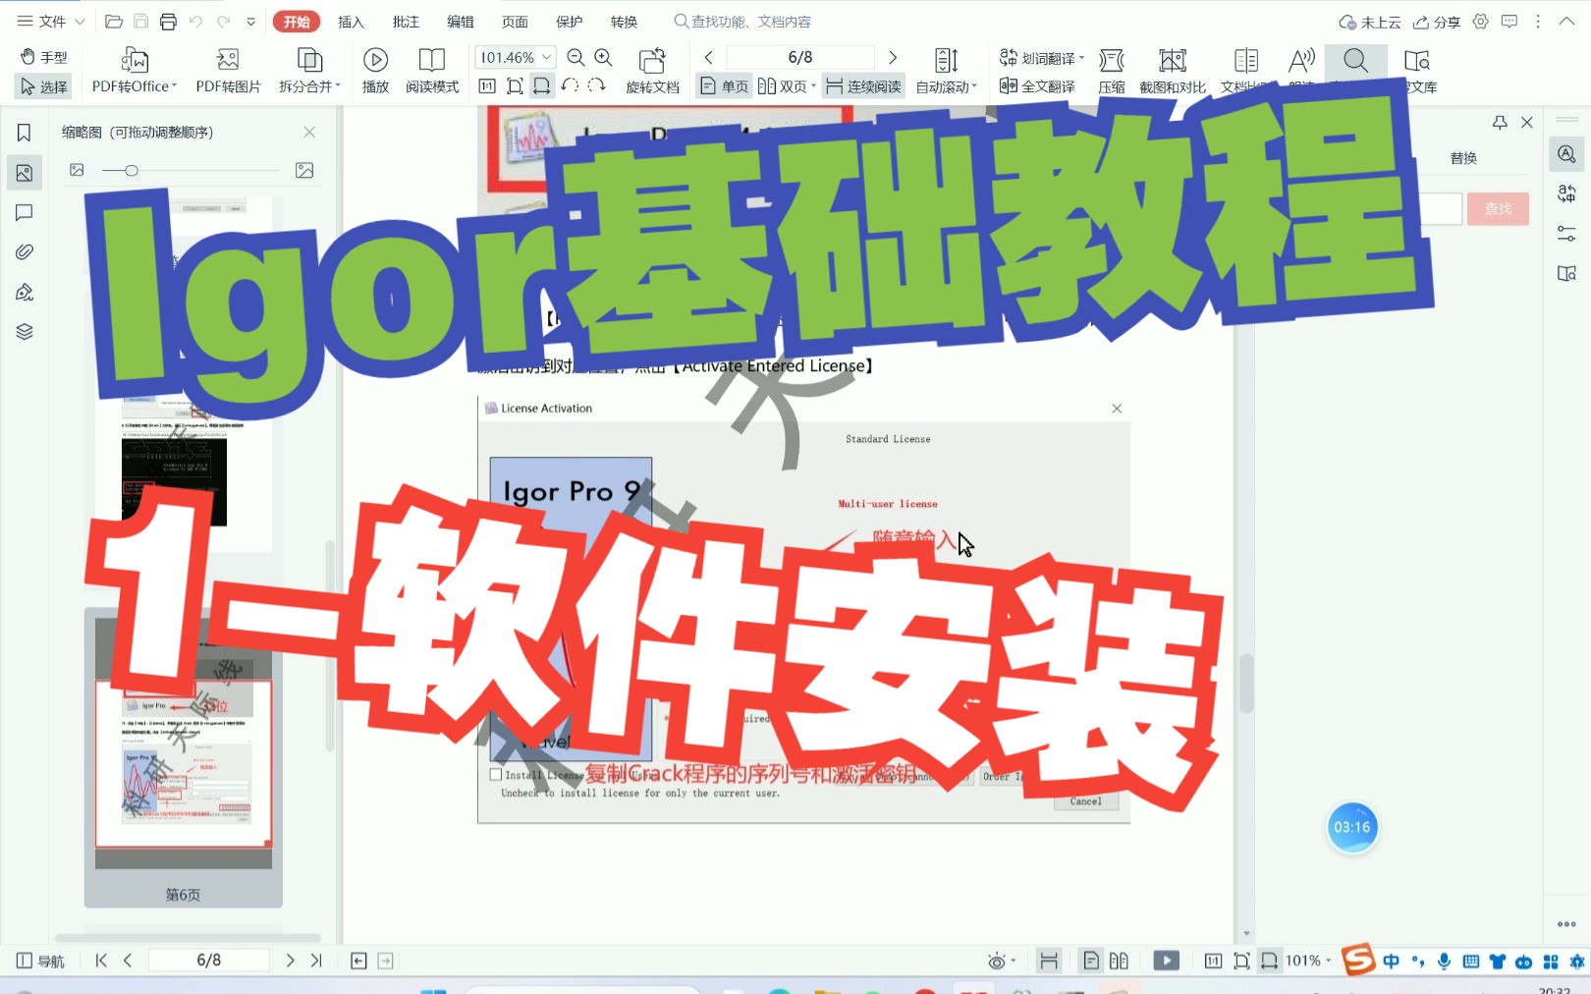The width and height of the screenshot is (1591, 994).
Task: Zoom in with the plus magnifier
Action: pos(604,57)
